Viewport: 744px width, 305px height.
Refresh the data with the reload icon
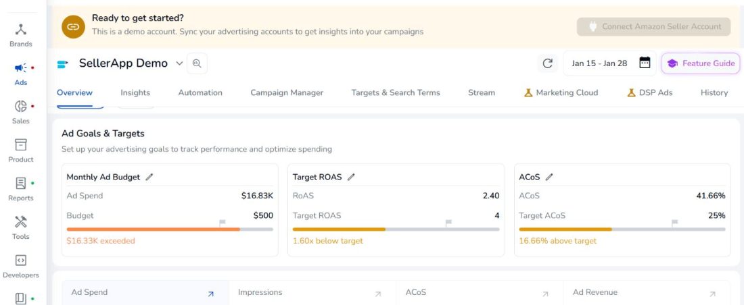[x=548, y=63]
